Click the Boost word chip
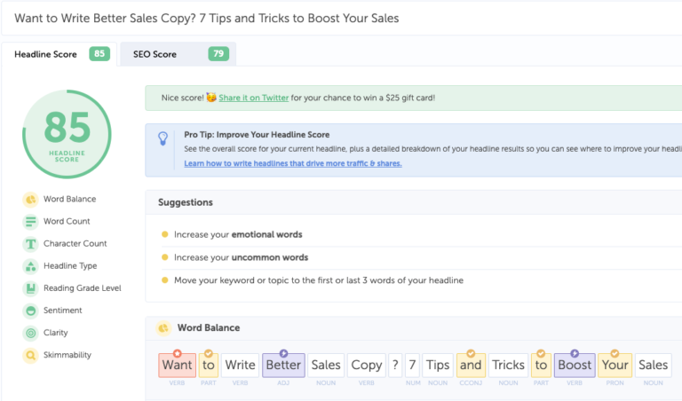 pyautogui.click(x=575, y=365)
